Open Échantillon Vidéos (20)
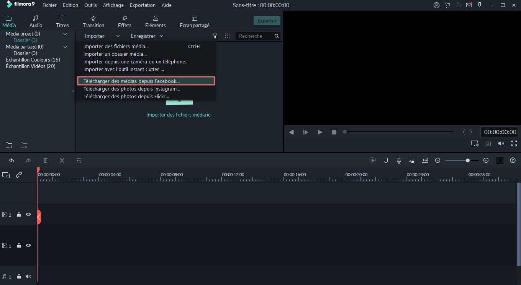521x285 pixels. coord(31,66)
